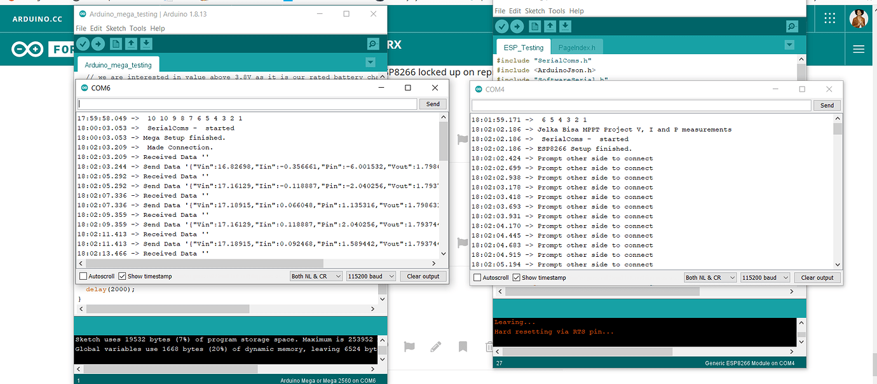Toggle Autoscroll checkbox in COM4 monitor

[x=477, y=278]
